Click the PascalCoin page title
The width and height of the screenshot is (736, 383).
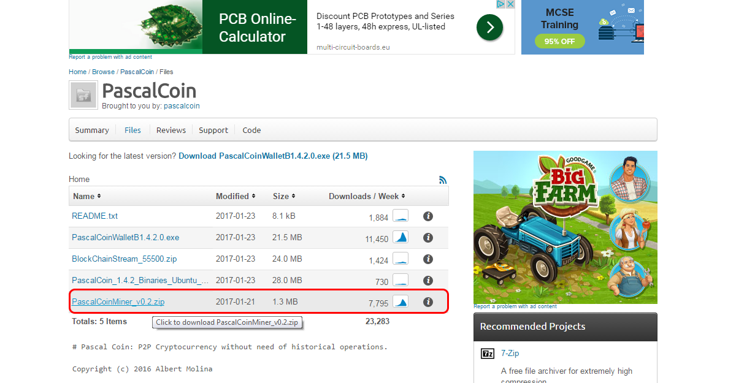[149, 91]
